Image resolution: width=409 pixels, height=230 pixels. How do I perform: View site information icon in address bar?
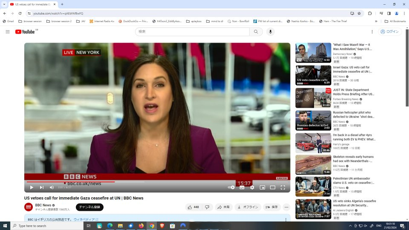point(29,13)
